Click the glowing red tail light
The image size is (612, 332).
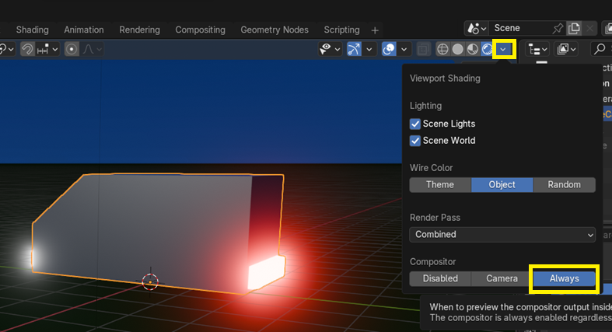(x=266, y=271)
